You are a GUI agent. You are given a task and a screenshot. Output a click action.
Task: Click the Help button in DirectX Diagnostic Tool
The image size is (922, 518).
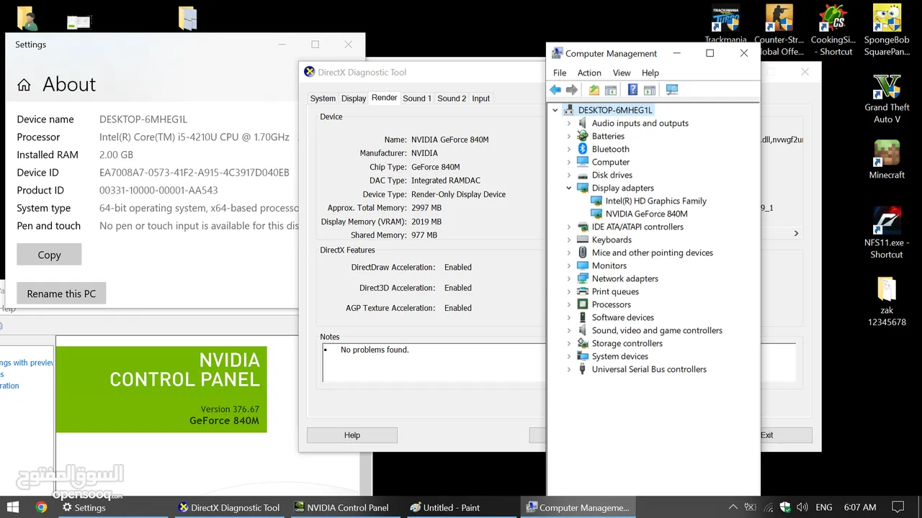(352, 435)
